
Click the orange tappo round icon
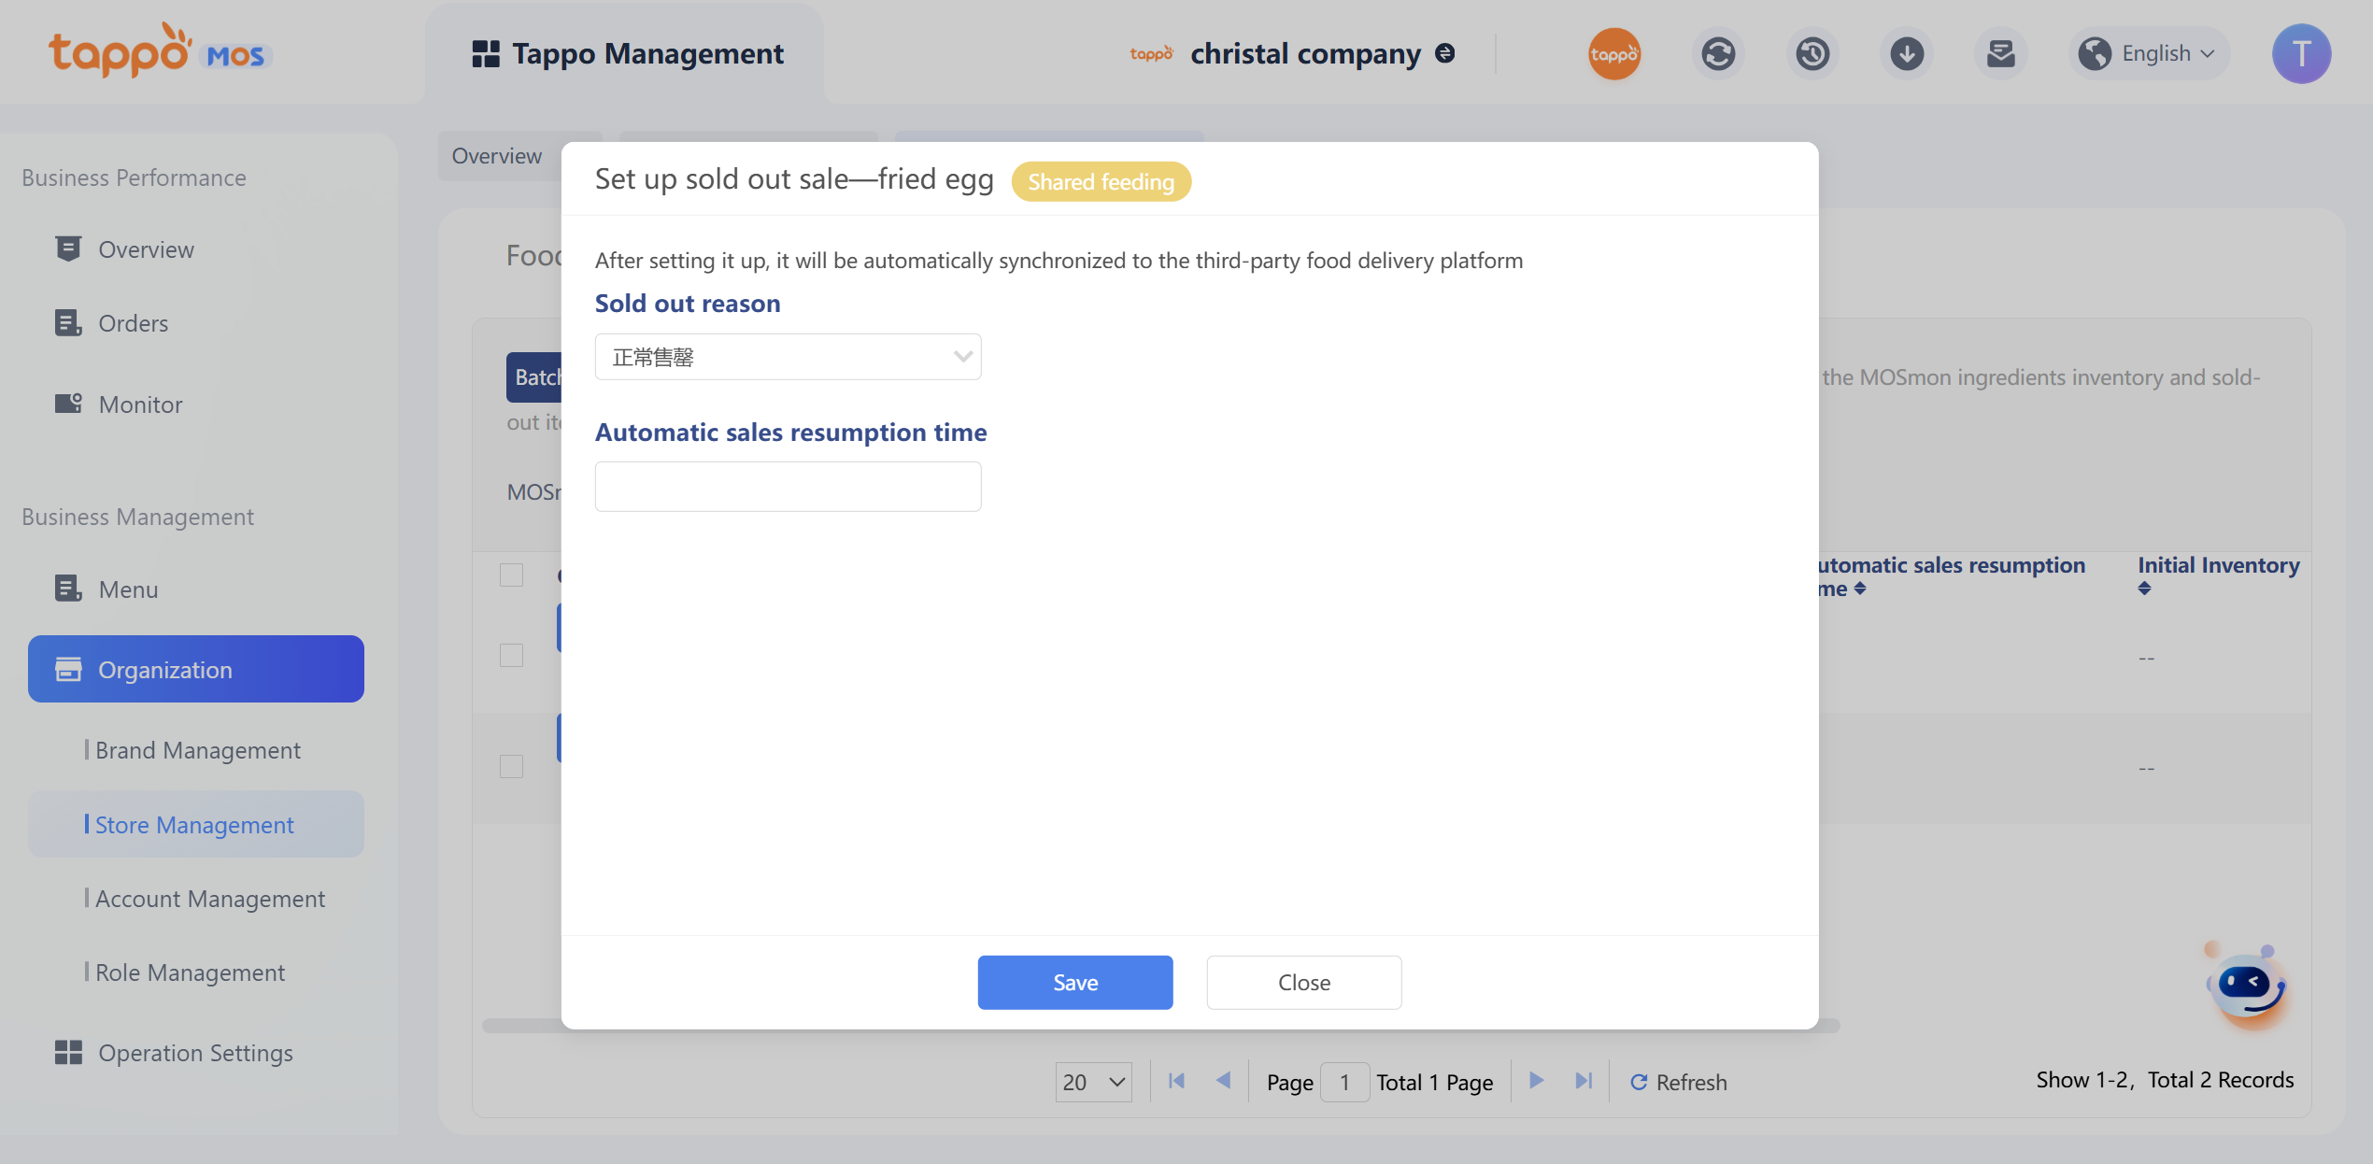point(1613,53)
